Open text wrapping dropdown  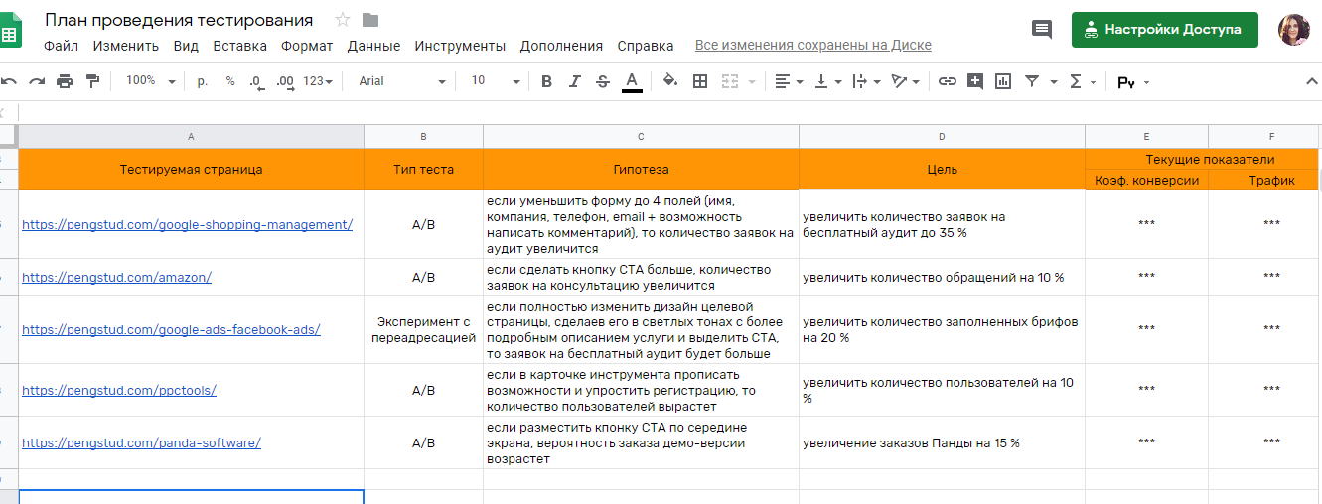point(866,81)
